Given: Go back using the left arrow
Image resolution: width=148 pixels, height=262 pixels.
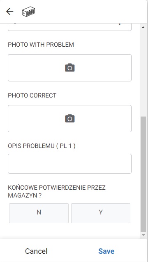Looking at the screenshot, I should point(9,11).
